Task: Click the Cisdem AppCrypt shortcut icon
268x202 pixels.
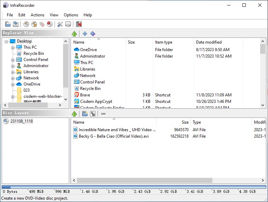Action: (x=77, y=102)
